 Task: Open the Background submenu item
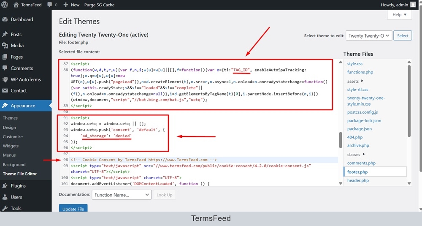coord(14,165)
